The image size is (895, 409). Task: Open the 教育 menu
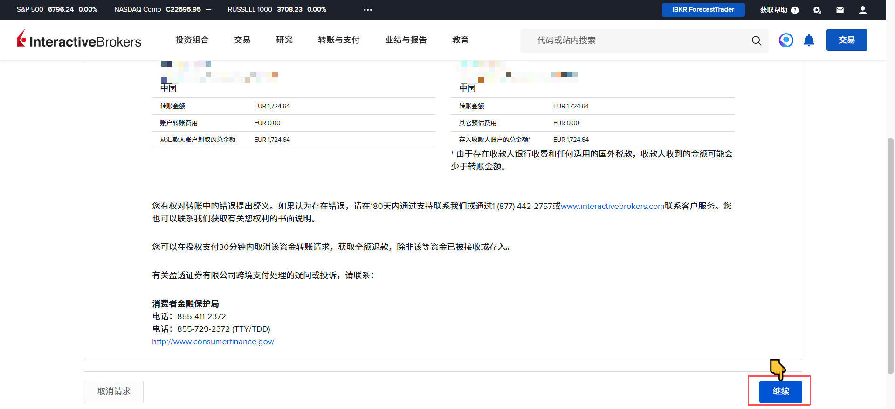click(x=460, y=40)
